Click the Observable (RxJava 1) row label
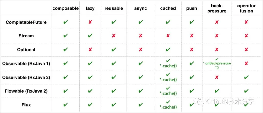Viewport: 263px width, 113px height. click(26, 63)
